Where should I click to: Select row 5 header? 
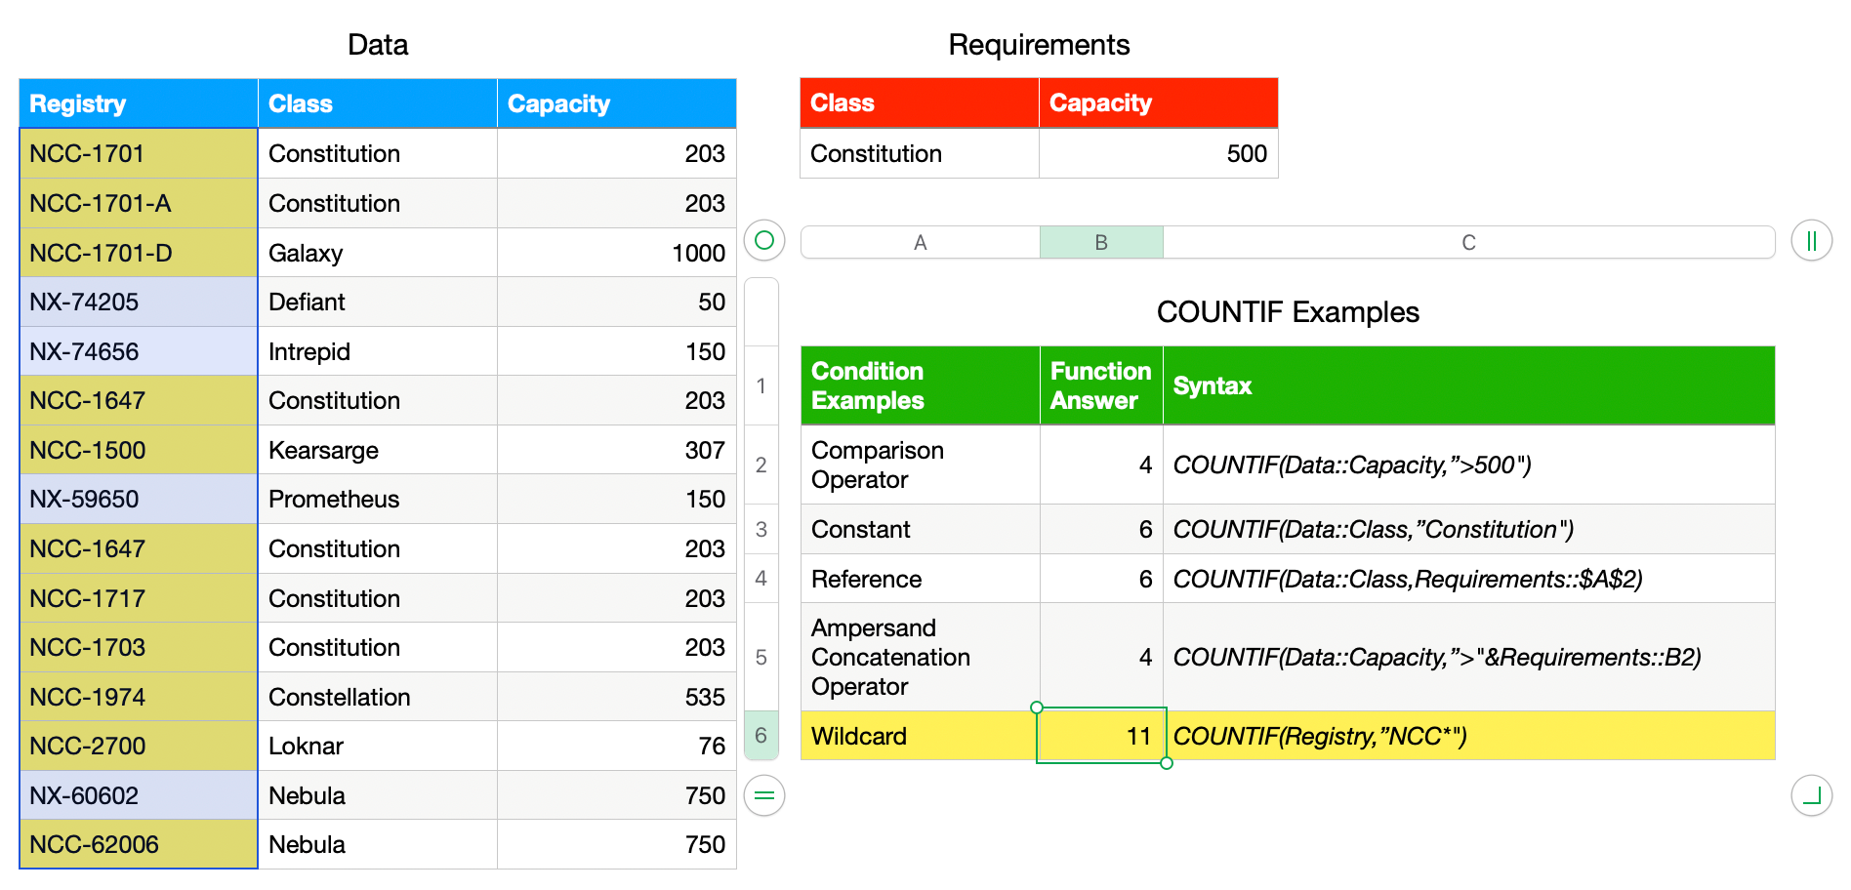(x=761, y=658)
